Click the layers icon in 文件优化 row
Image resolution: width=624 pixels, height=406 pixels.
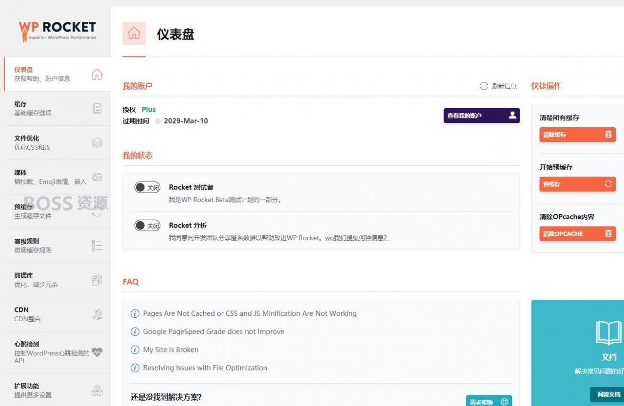tap(97, 143)
